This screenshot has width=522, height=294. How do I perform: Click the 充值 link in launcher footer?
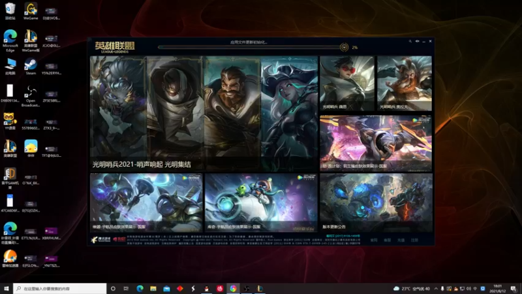coord(401,240)
